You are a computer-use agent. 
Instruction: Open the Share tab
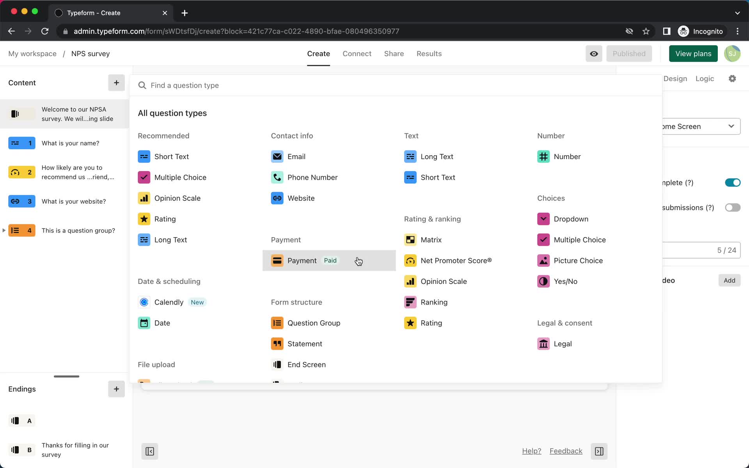[x=394, y=54]
